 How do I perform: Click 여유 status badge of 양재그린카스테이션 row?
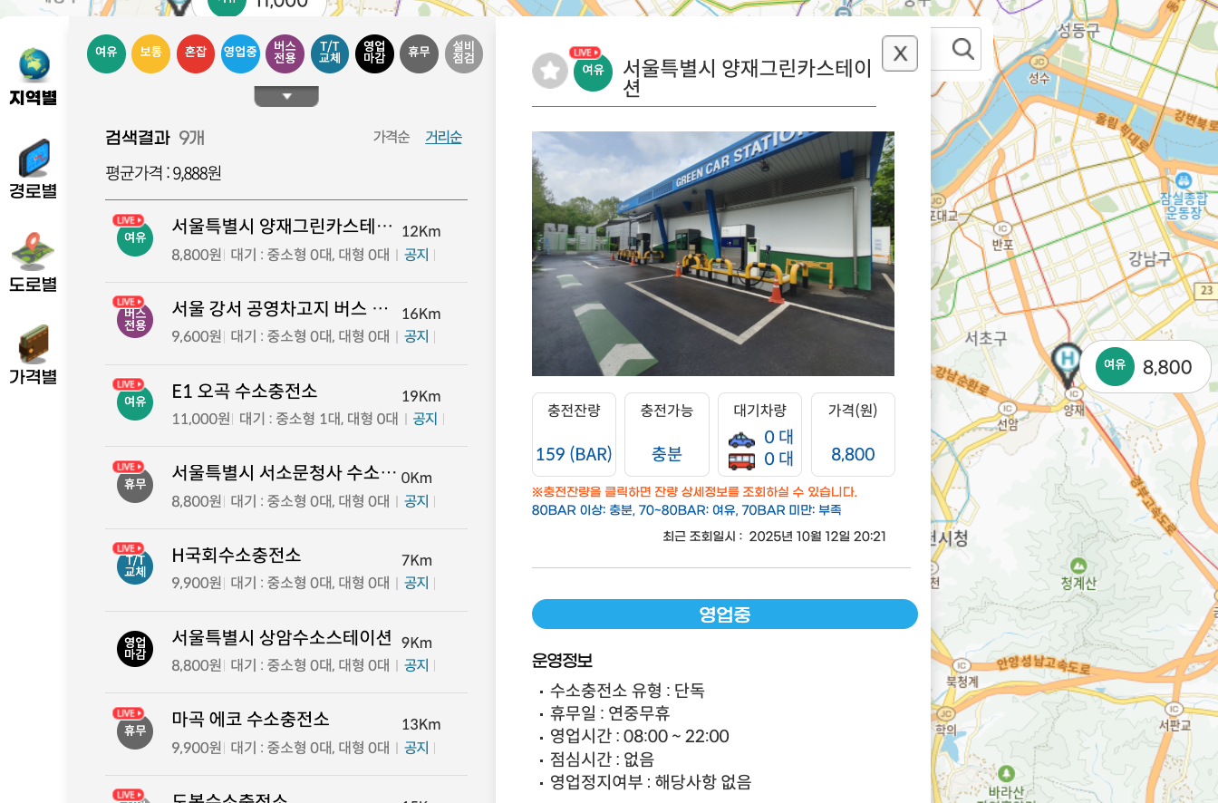click(x=134, y=237)
